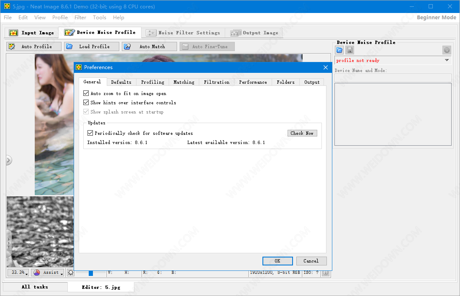Open the File menu
The width and height of the screenshot is (460, 296).
coord(8,17)
